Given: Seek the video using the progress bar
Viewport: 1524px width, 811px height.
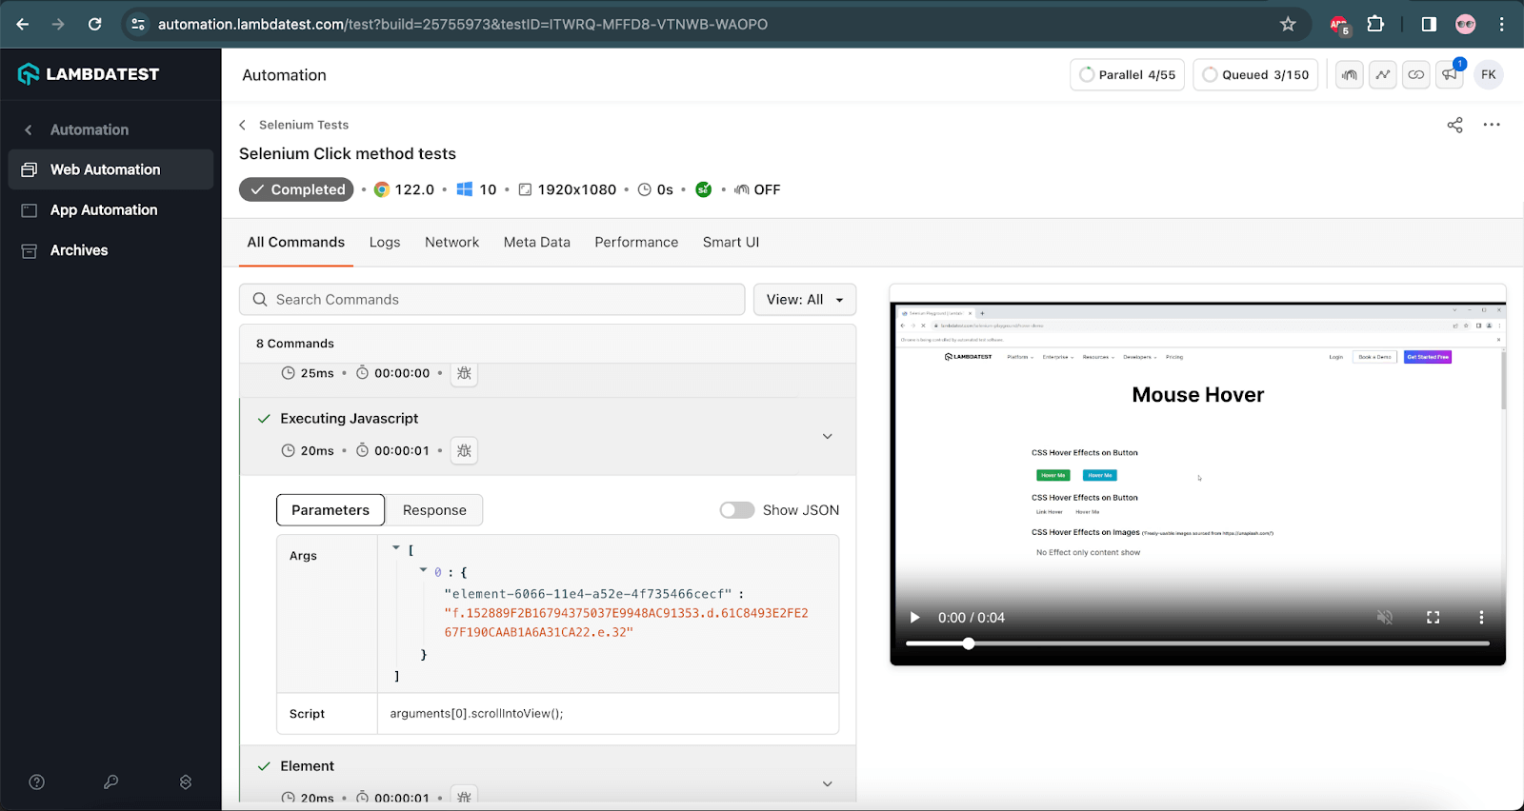Looking at the screenshot, I should 1197,643.
